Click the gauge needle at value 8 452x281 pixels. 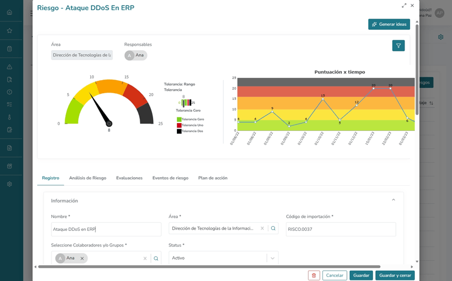(99, 109)
